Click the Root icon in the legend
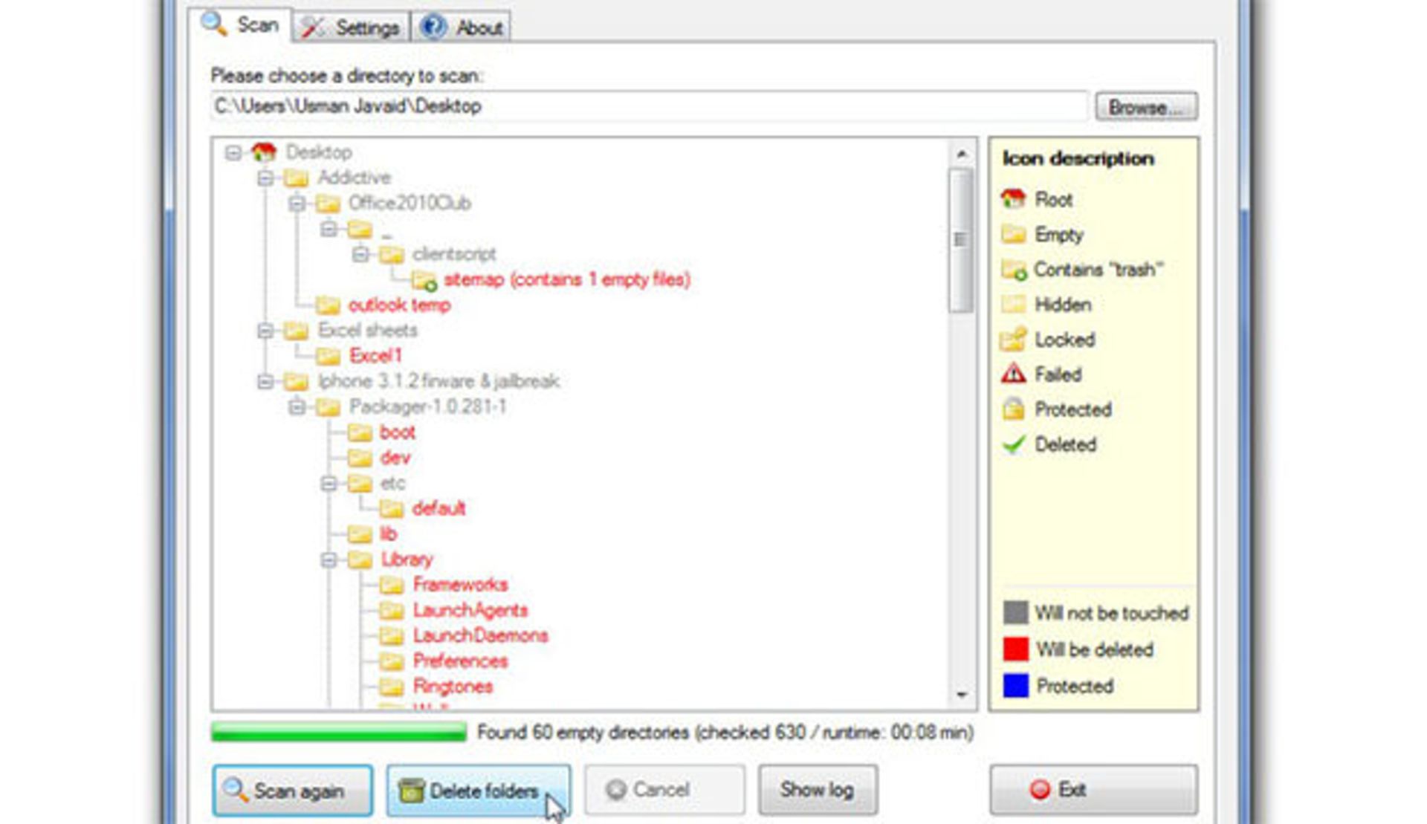 pyautogui.click(x=1014, y=199)
